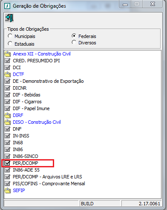The width and height of the screenshot is (167, 210).
Task: Toggle the DIF - Bebidas checkbox
Action: pos(7,95)
